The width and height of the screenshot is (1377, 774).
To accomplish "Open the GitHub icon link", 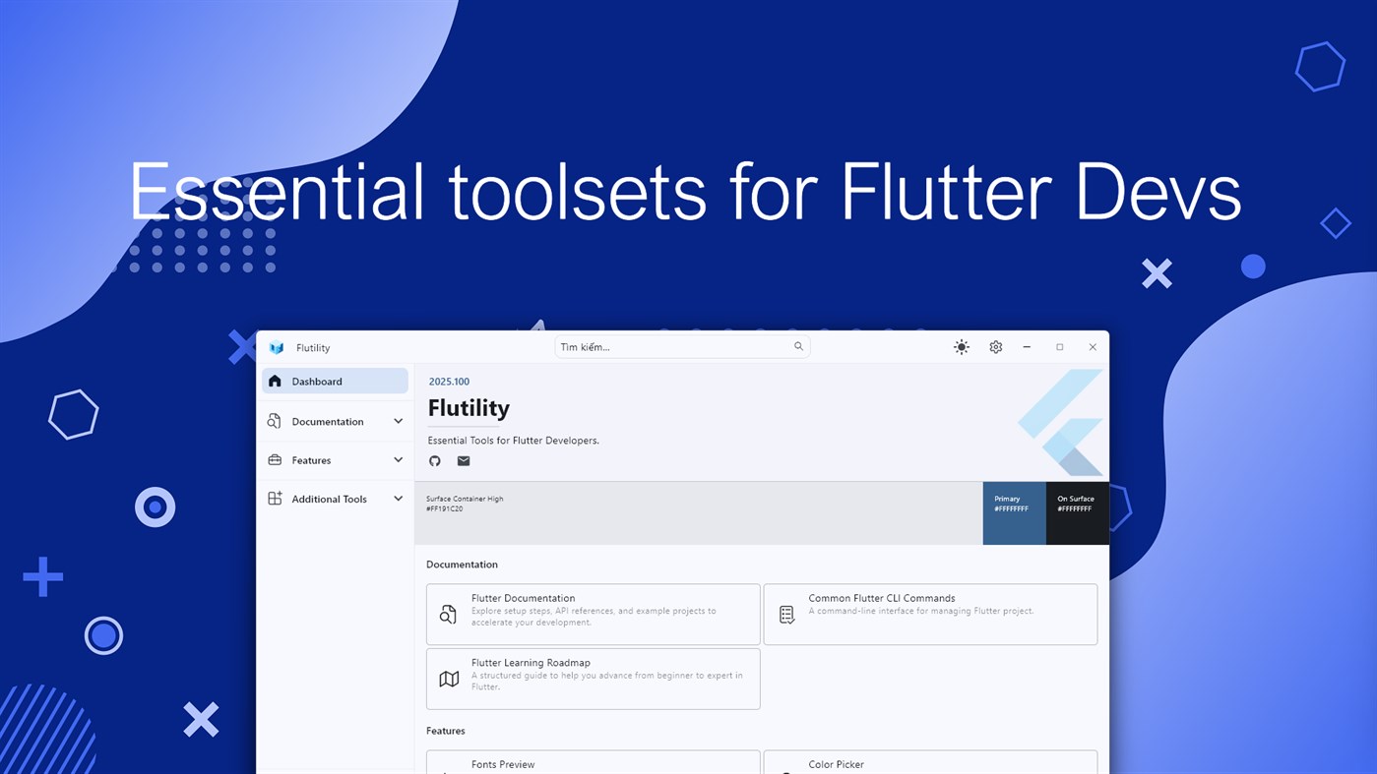I will (435, 461).
